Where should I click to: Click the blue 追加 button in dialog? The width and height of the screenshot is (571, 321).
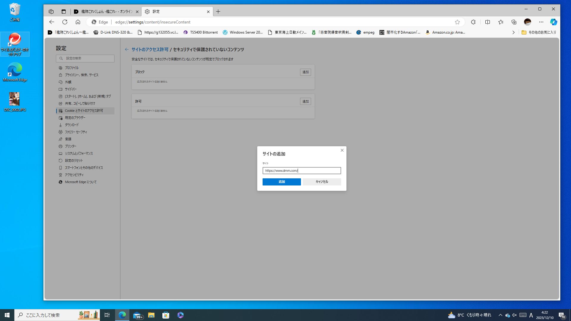click(x=281, y=182)
